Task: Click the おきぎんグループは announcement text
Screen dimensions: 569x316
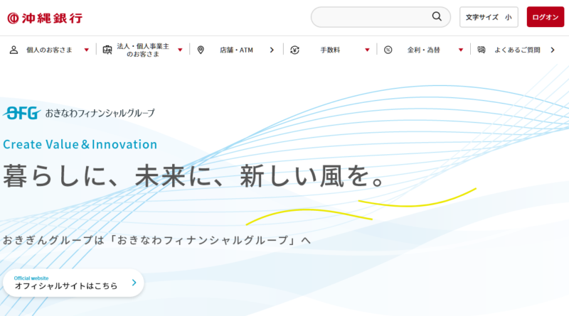Action: 156,240
